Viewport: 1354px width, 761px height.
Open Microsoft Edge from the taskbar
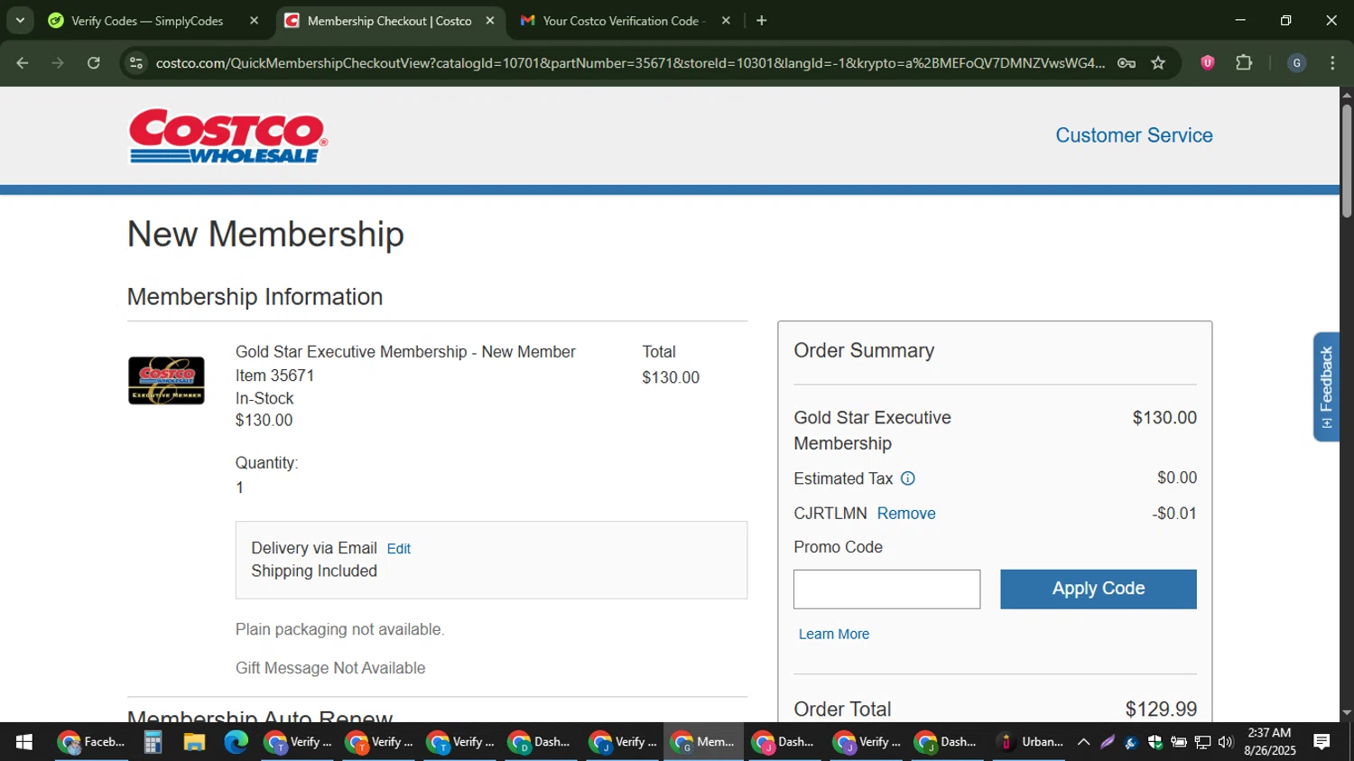(236, 742)
